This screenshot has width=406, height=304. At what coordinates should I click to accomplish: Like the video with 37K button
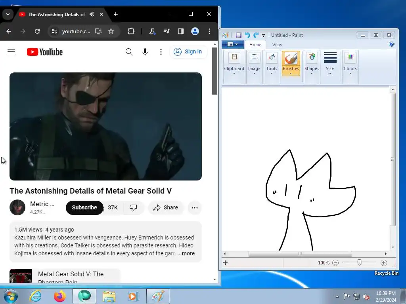coord(112,207)
